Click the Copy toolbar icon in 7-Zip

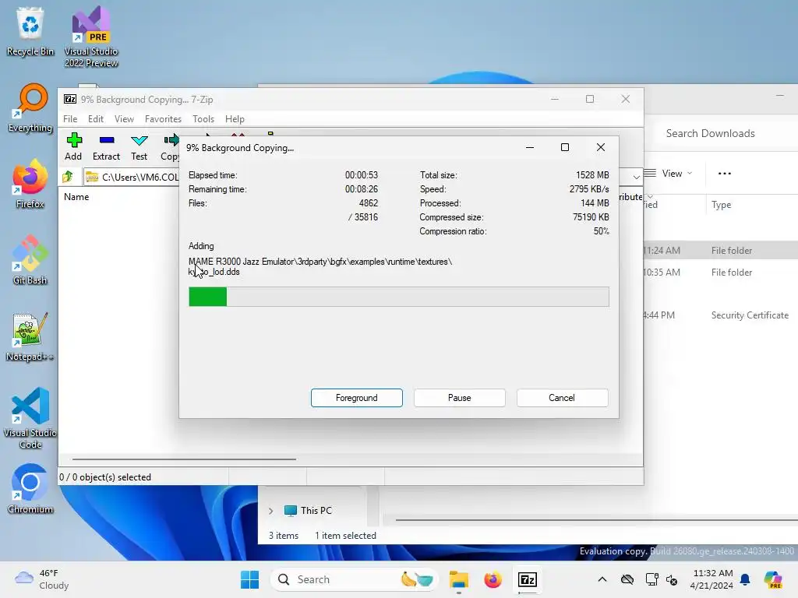(170, 147)
